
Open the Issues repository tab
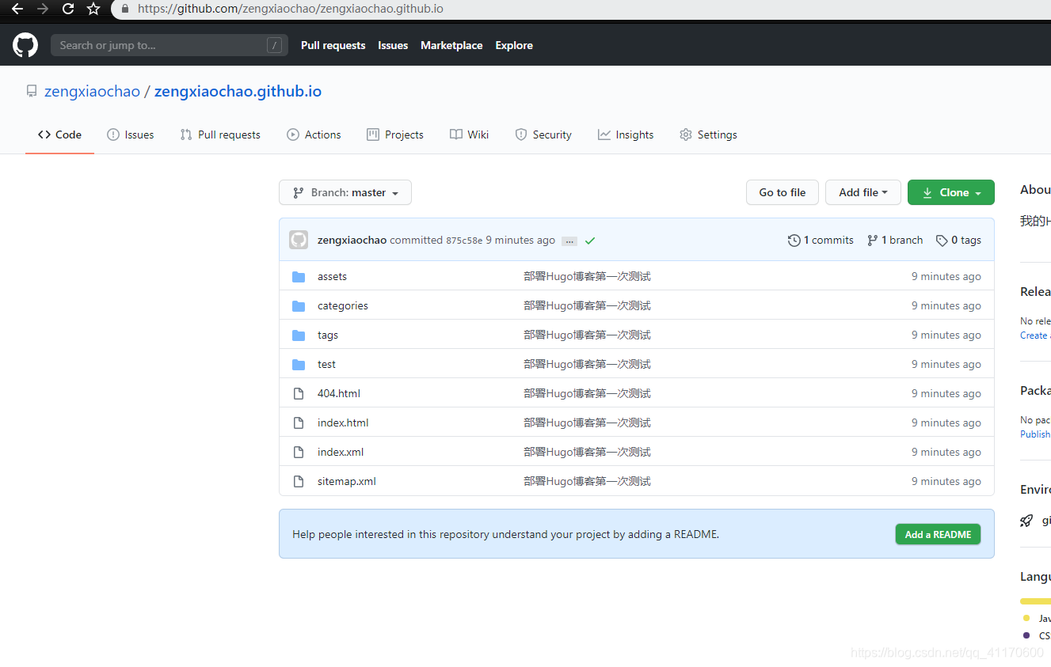pos(131,135)
